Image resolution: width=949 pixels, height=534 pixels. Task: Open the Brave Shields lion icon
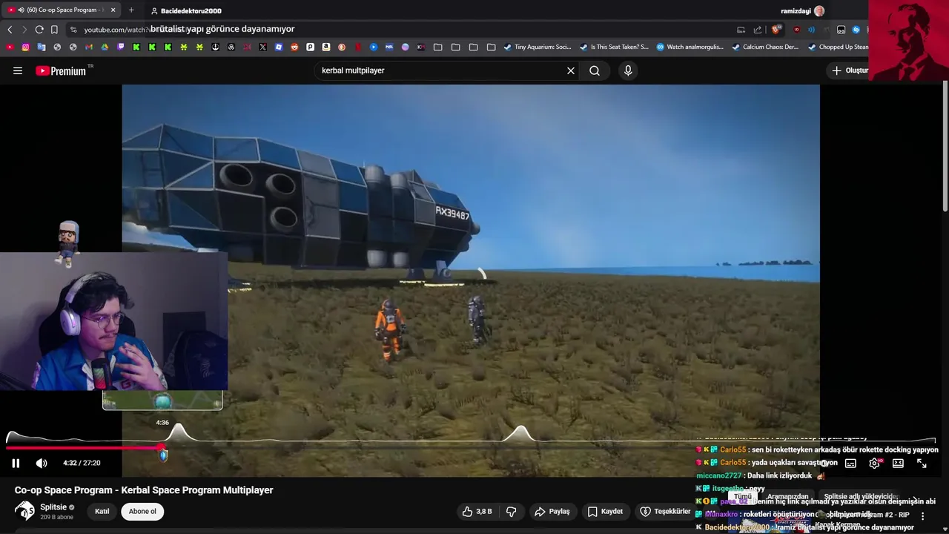pyautogui.click(x=776, y=30)
